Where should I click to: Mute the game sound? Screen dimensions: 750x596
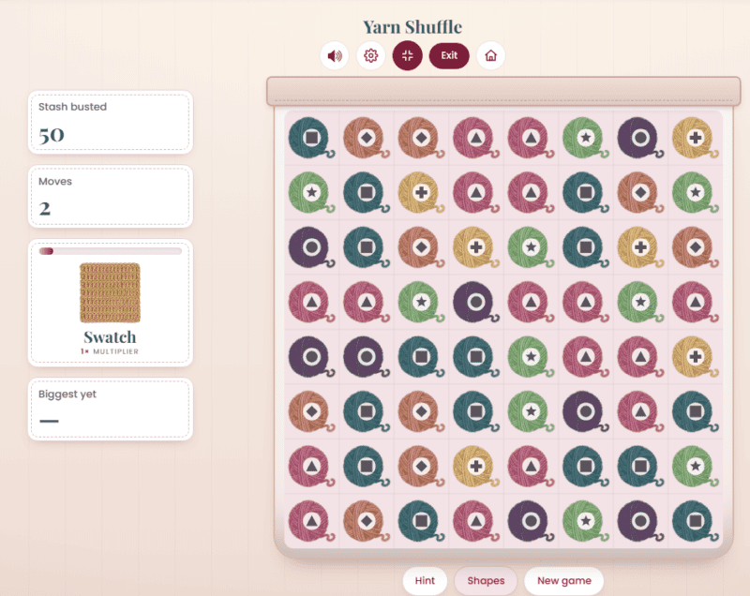(x=335, y=56)
